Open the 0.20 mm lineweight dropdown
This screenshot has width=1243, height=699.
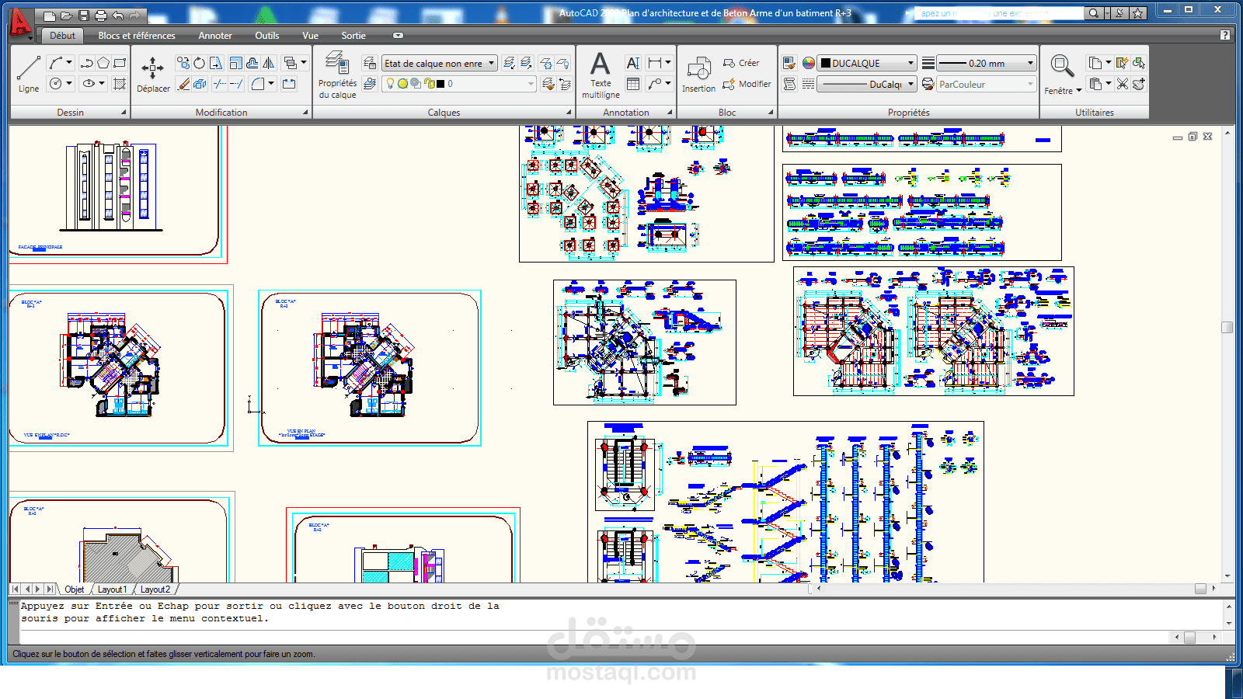[1031, 63]
